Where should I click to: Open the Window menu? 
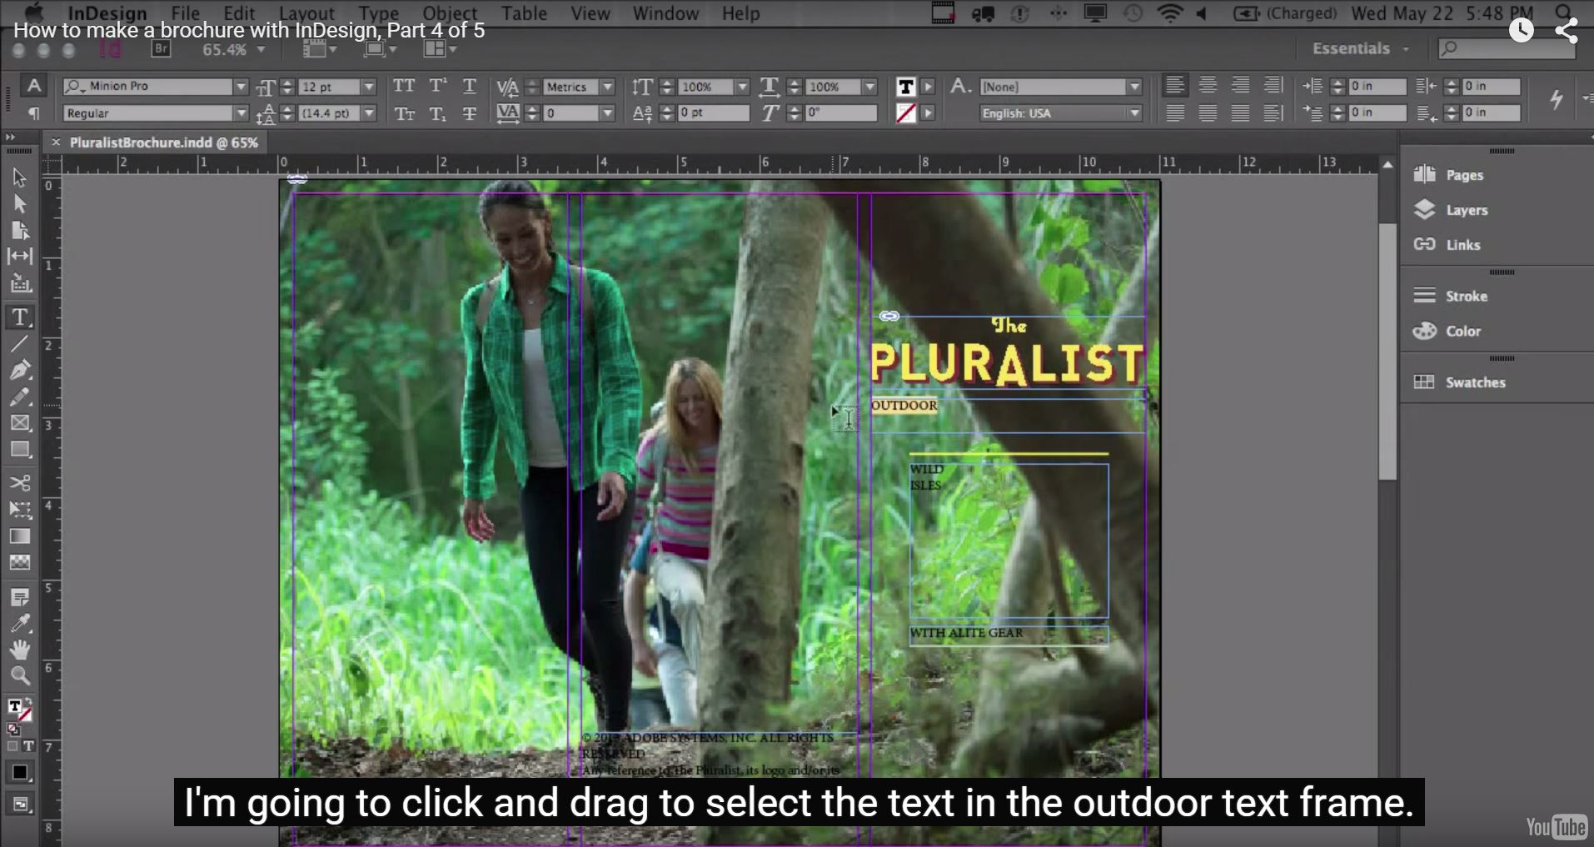point(665,13)
